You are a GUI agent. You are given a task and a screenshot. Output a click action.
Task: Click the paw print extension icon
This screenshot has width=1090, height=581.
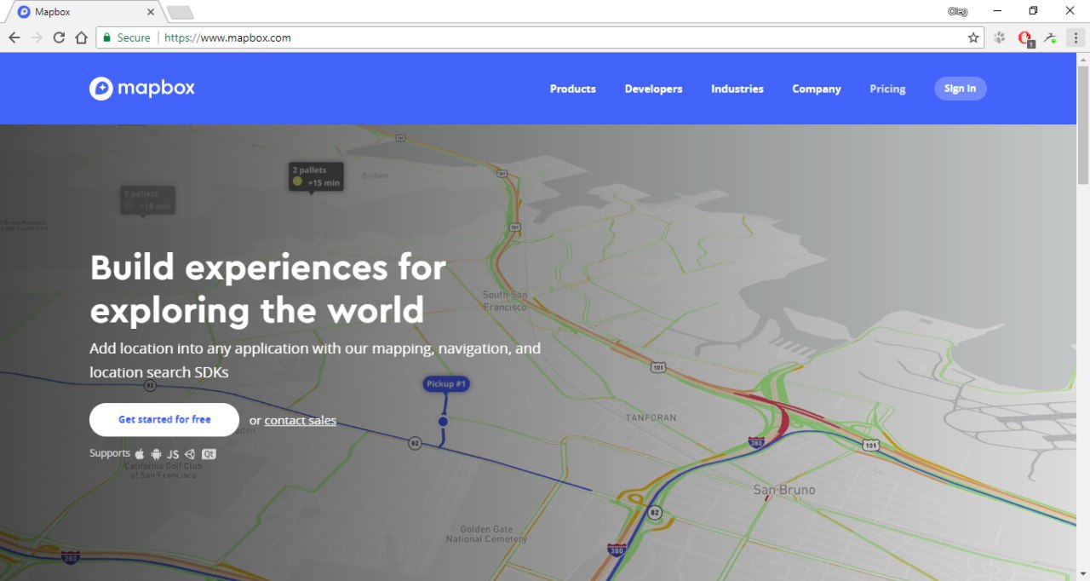point(1000,37)
